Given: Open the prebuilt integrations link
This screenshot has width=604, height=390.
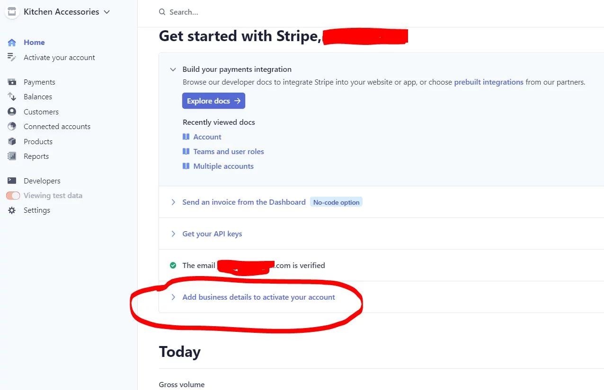Looking at the screenshot, I should point(489,82).
